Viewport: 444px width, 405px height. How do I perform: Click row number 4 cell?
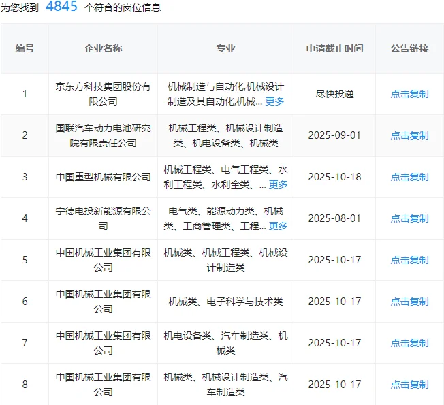point(25,218)
